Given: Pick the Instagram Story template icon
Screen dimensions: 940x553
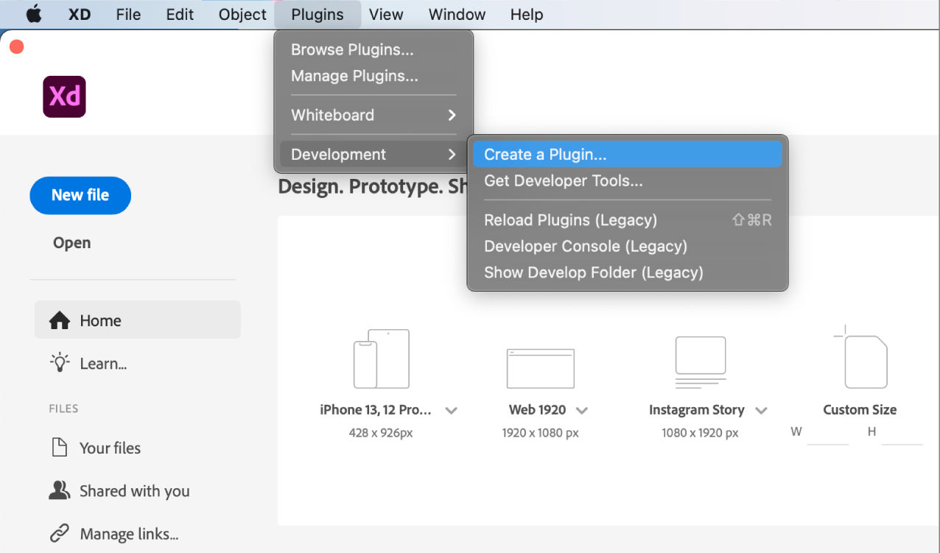Looking at the screenshot, I should (700, 361).
